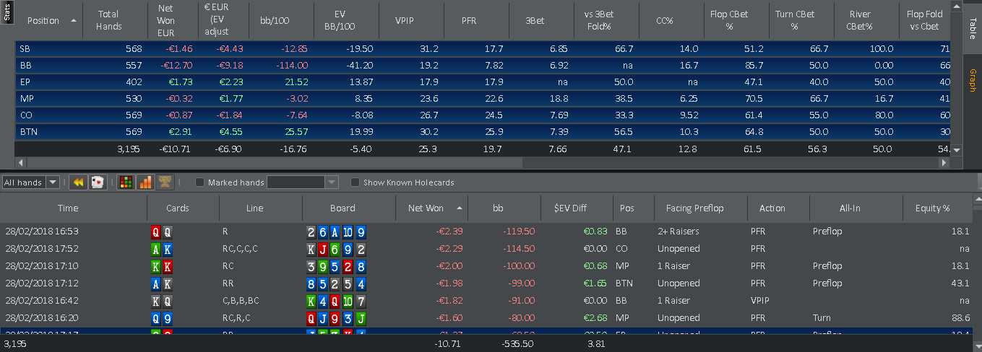This screenshot has width=982, height=352.
Task: Open the colored grid matrix icon
Action: (x=126, y=182)
